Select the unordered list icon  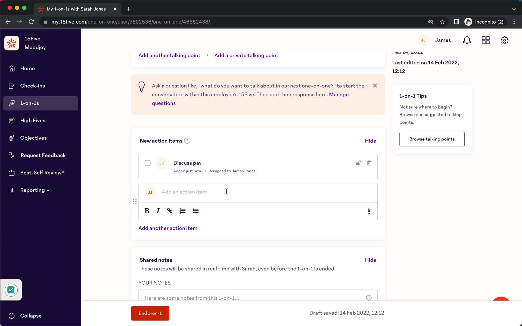(195, 211)
